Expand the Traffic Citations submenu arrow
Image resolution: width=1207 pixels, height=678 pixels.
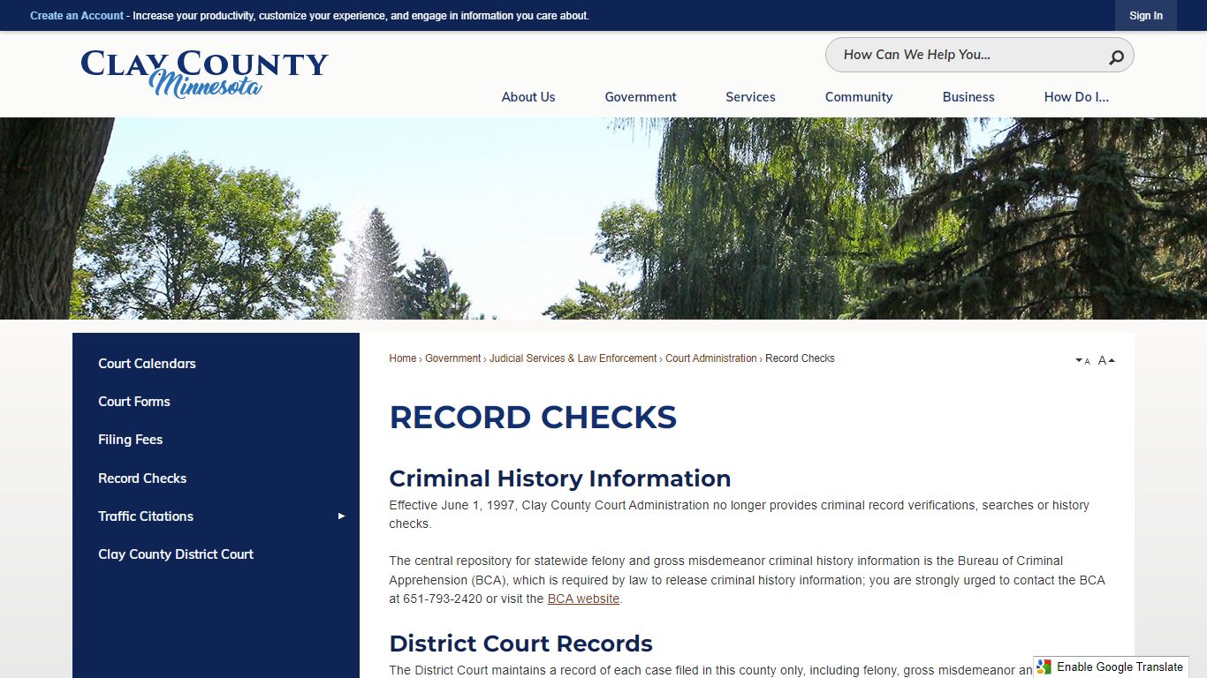point(341,516)
